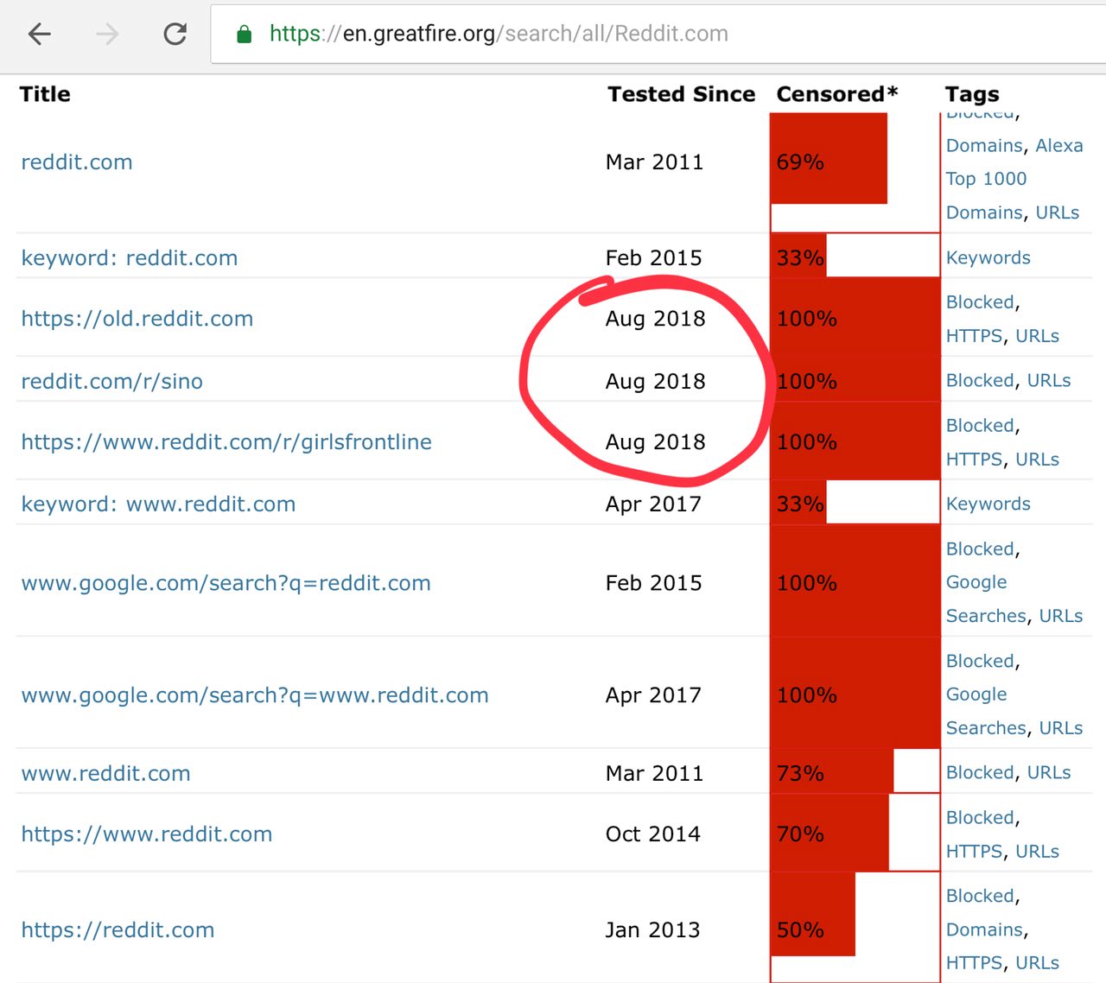Open the https://reddit.com title link
Viewport: 1106px width, 983px height.
click(118, 930)
